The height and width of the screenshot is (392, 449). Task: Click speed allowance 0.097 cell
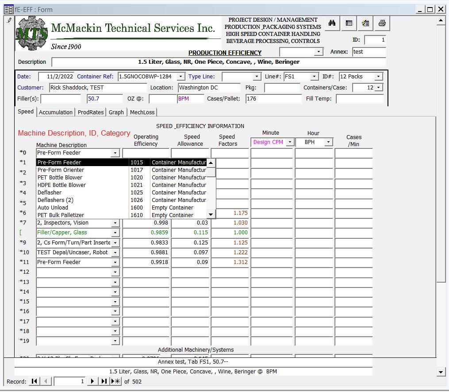point(190,252)
